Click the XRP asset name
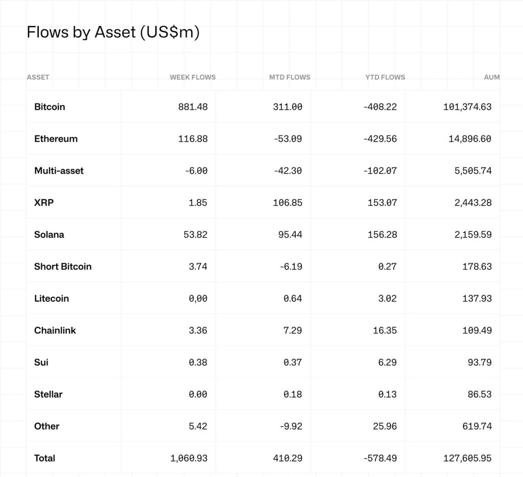 pos(44,202)
